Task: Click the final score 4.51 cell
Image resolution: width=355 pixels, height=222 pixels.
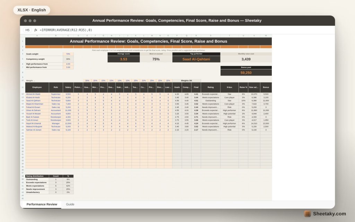Action: click(196, 101)
